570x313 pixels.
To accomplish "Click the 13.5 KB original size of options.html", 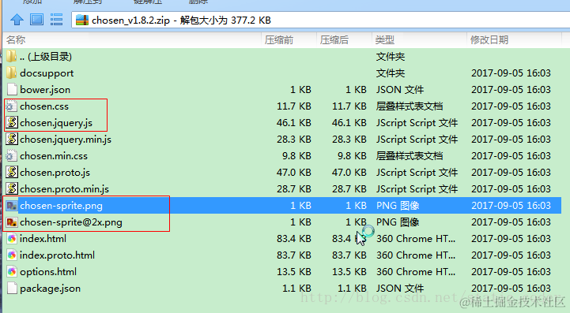I will pos(294,272).
